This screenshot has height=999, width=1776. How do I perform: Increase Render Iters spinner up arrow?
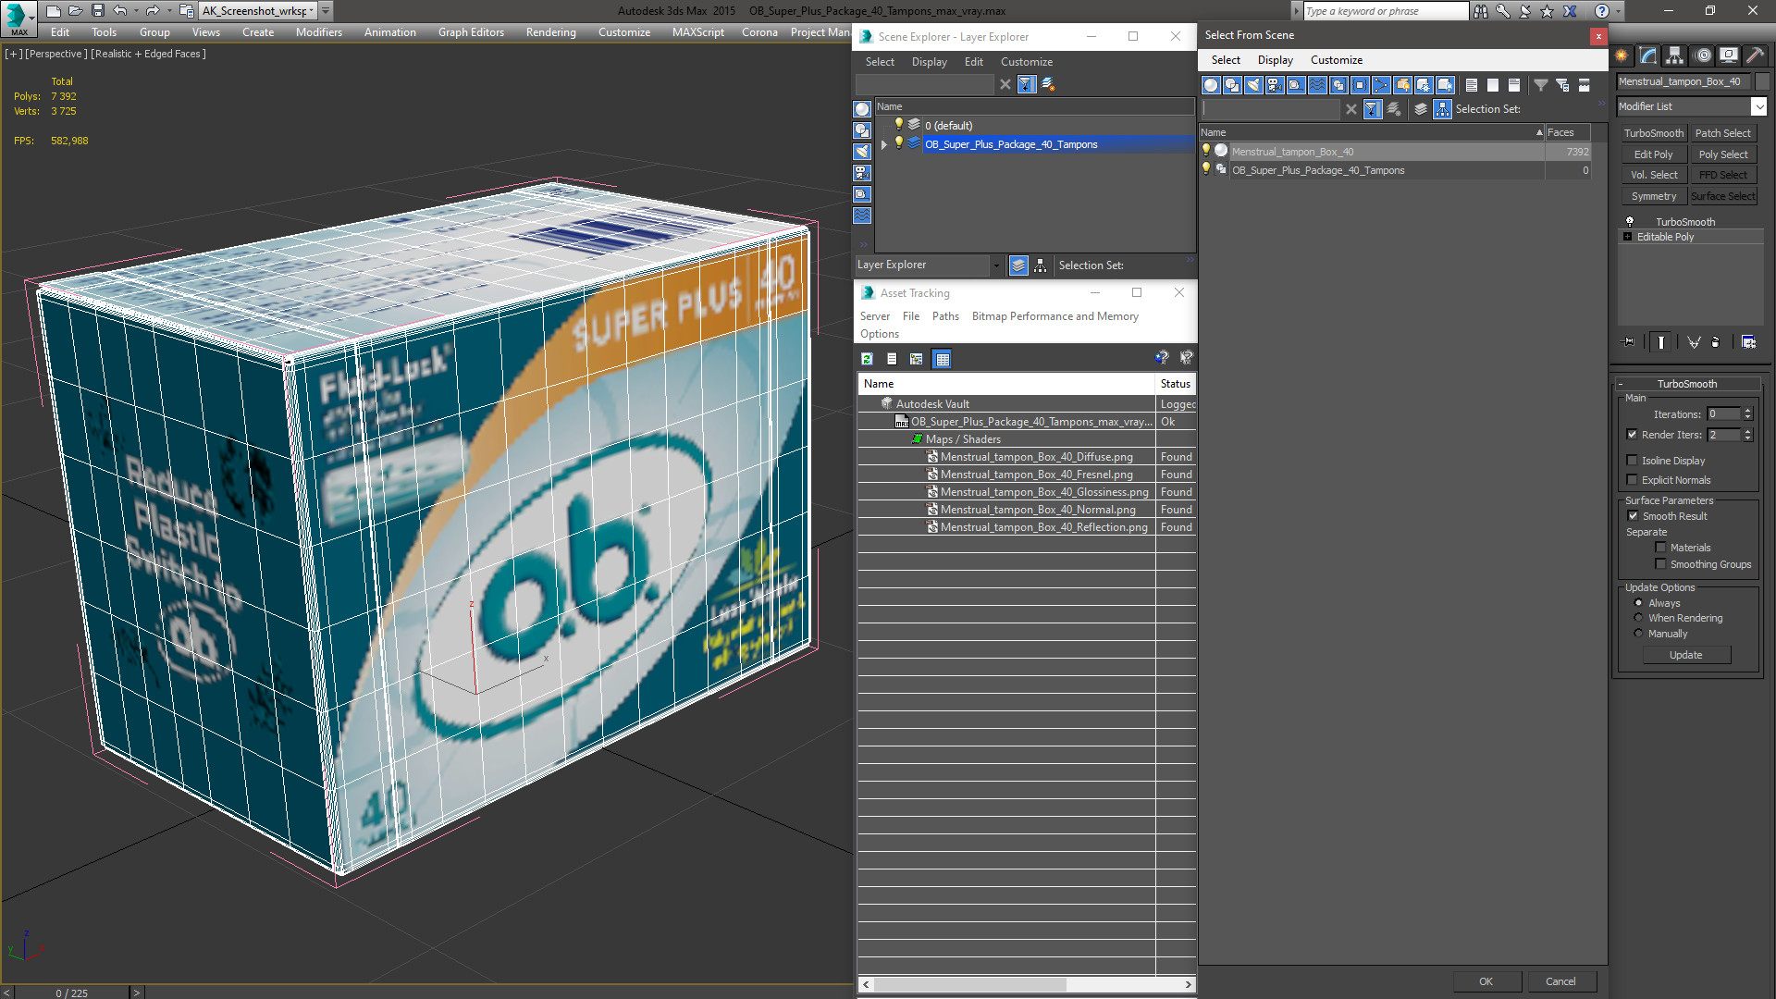(1747, 431)
